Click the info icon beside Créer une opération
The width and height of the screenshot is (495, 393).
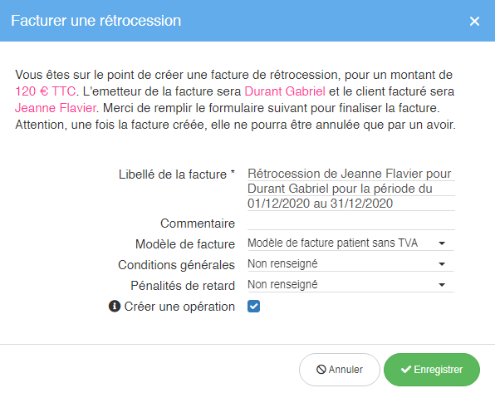(115, 306)
